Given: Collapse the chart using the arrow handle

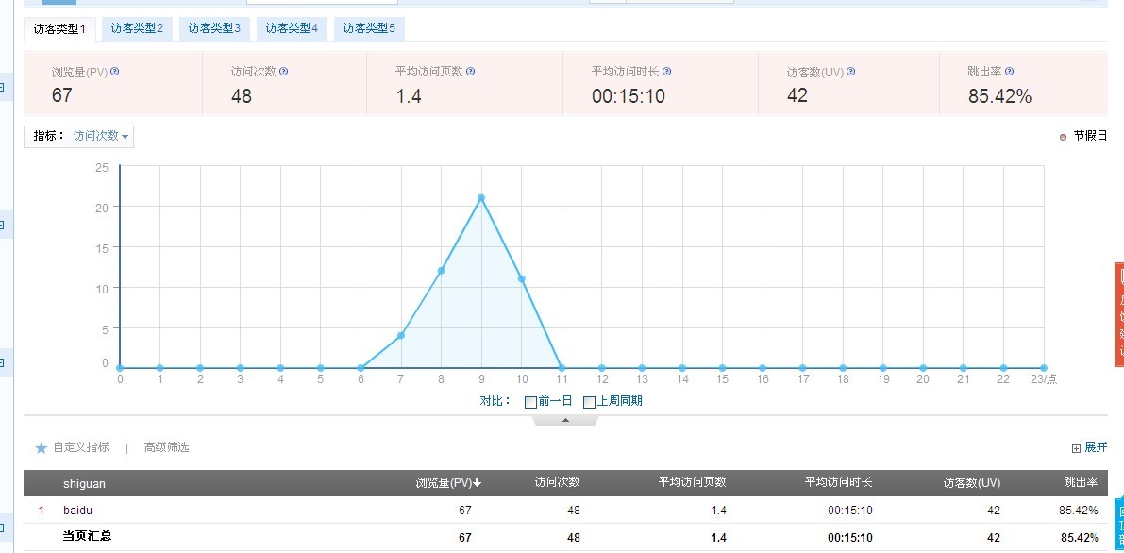Looking at the screenshot, I should 565,421.
